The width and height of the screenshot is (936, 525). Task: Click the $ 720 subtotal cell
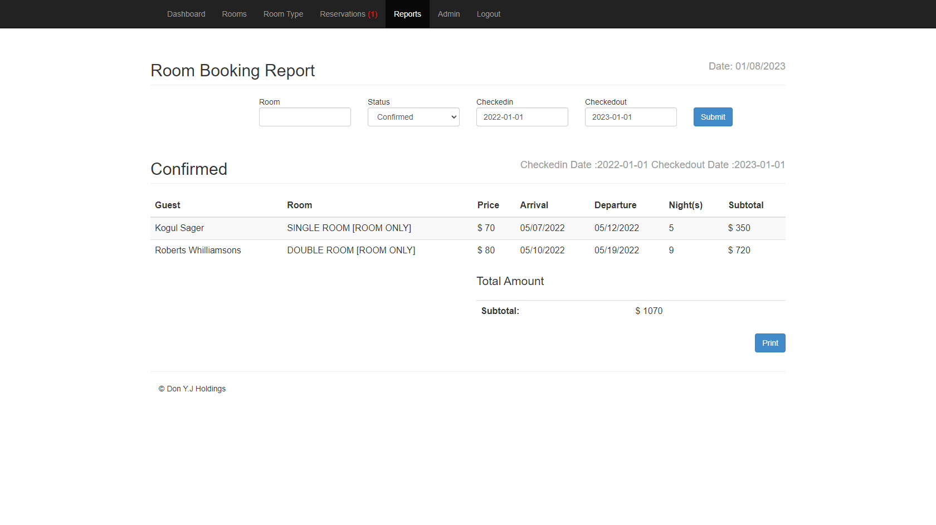[x=739, y=250]
